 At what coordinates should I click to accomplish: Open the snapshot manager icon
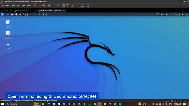pyautogui.click(x=58, y=6)
